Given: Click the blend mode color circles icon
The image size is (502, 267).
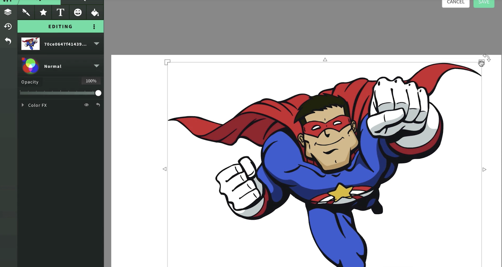Looking at the screenshot, I should tap(30, 66).
